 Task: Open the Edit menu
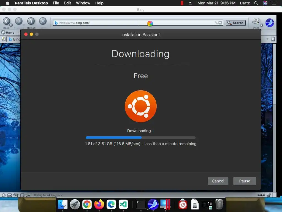click(67, 3)
